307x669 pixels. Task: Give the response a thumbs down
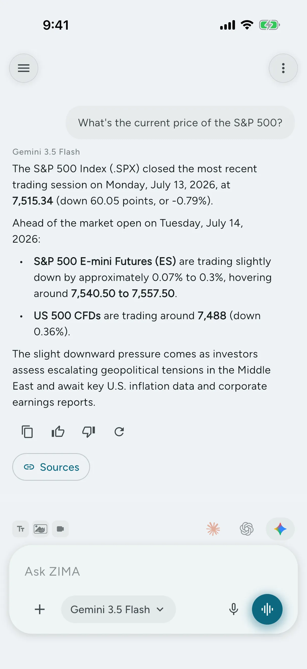pyautogui.click(x=89, y=432)
